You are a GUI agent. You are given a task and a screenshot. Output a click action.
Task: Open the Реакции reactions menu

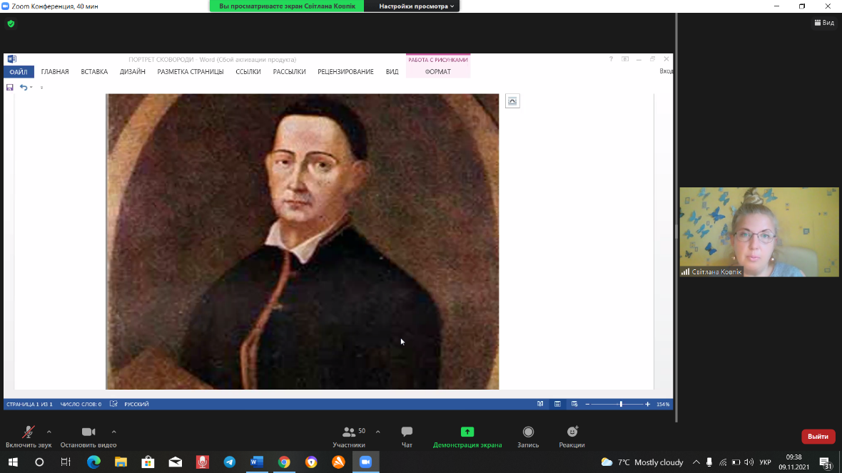pyautogui.click(x=572, y=436)
